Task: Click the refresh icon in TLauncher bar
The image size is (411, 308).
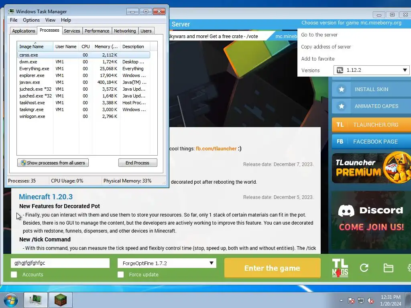Action: (x=364, y=267)
